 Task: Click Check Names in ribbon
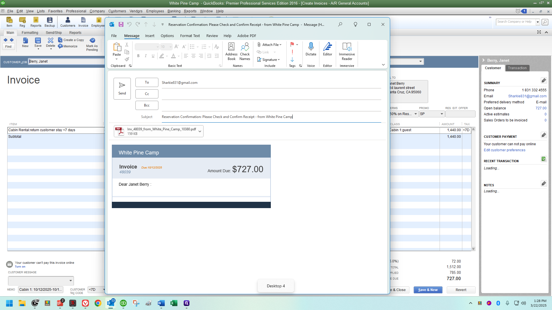tap(245, 51)
